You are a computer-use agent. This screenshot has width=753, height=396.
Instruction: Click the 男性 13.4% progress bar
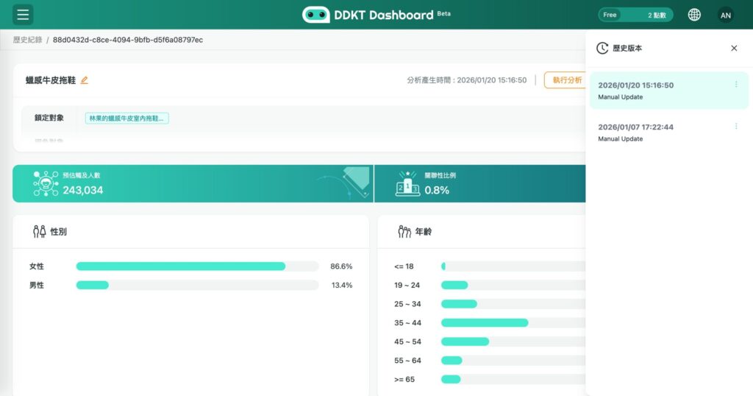(x=197, y=285)
